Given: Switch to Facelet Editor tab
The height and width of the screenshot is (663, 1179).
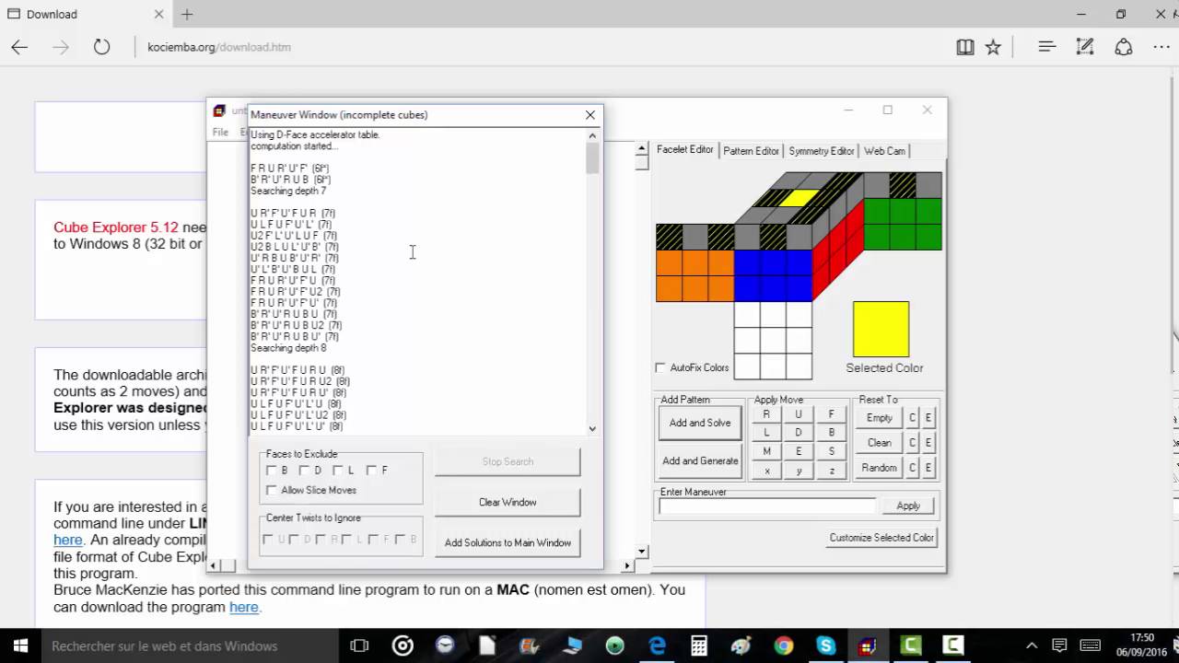Looking at the screenshot, I should pos(684,149).
